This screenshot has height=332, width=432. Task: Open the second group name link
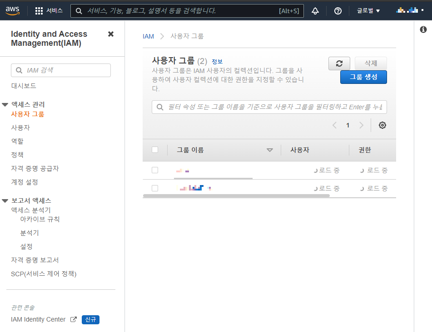[194, 188]
